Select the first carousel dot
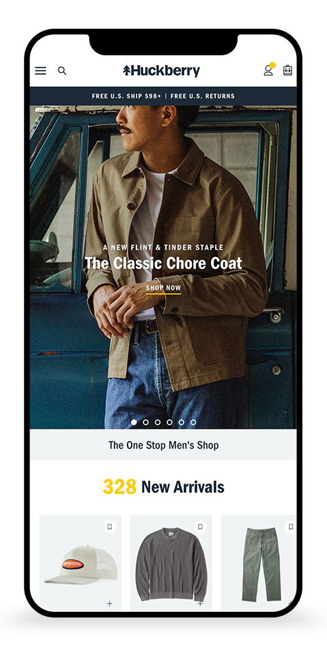The height and width of the screenshot is (646, 327). 133,422
